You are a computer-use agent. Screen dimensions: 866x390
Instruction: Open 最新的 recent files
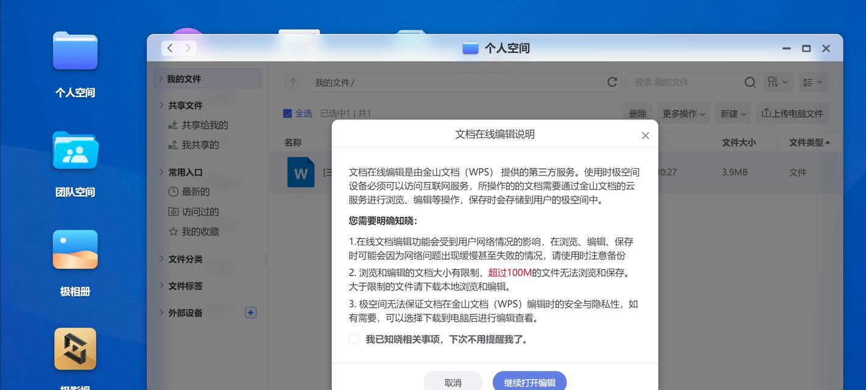pyautogui.click(x=189, y=192)
